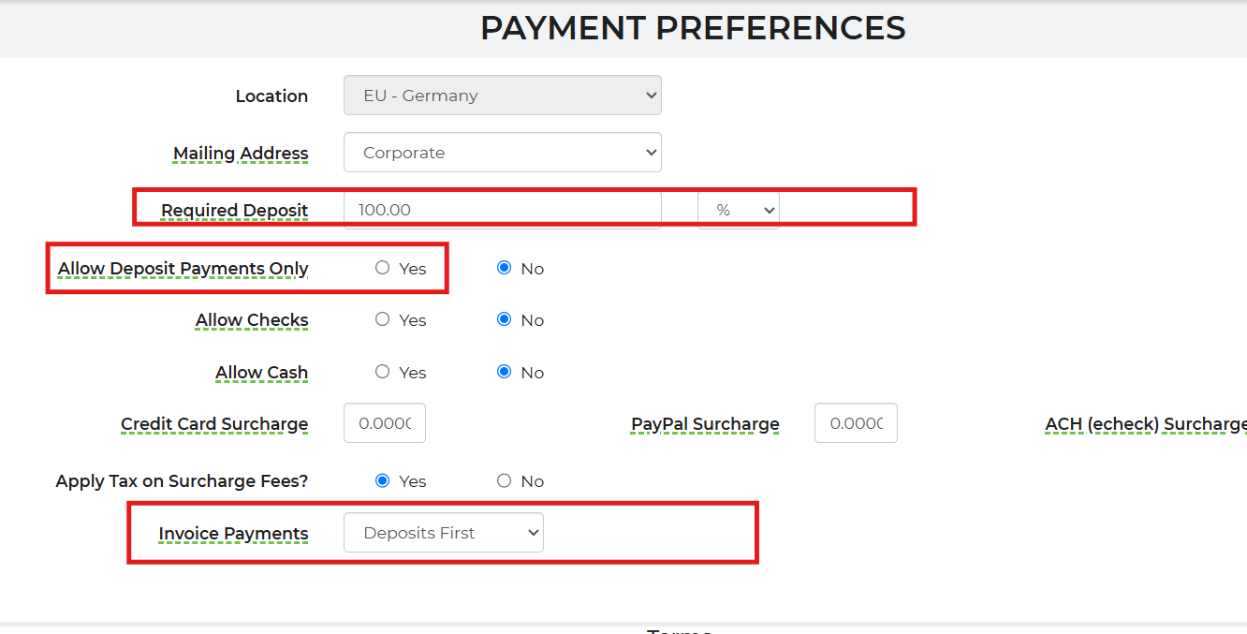Click the Credit Card Surcharge label
The width and height of the screenshot is (1247, 634).
point(214,423)
